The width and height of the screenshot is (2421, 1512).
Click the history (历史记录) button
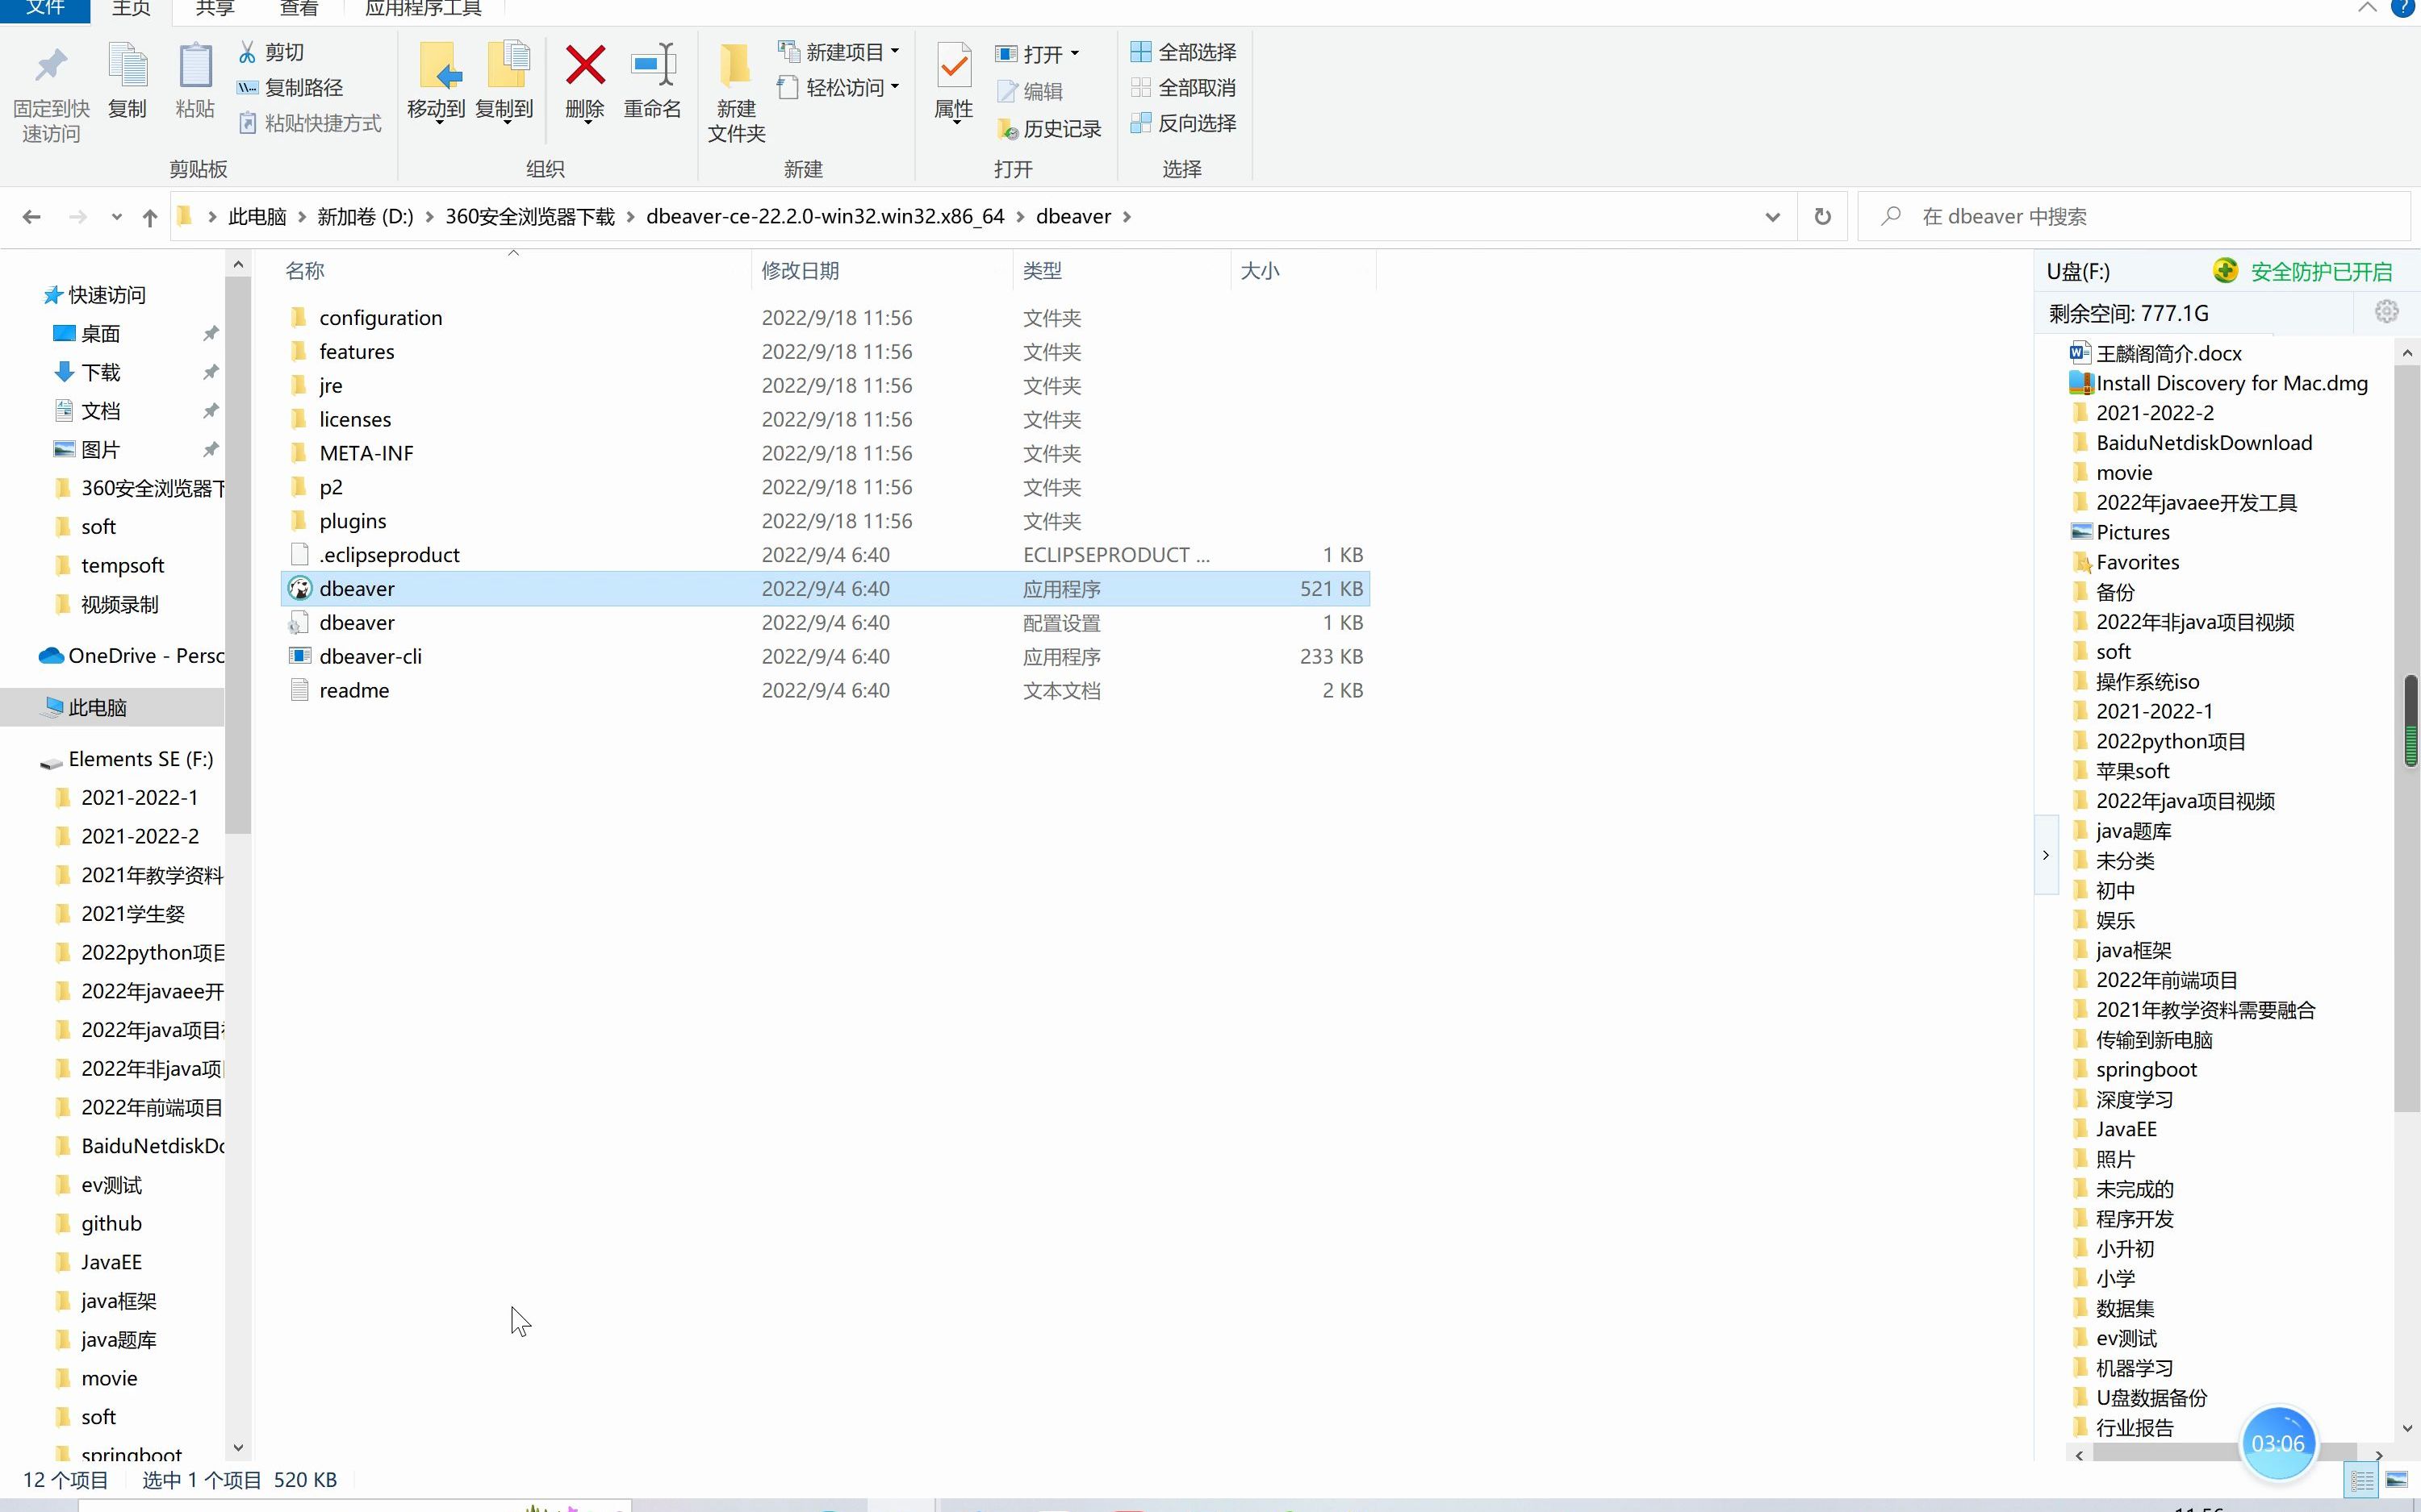pyautogui.click(x=1047, y=129)
